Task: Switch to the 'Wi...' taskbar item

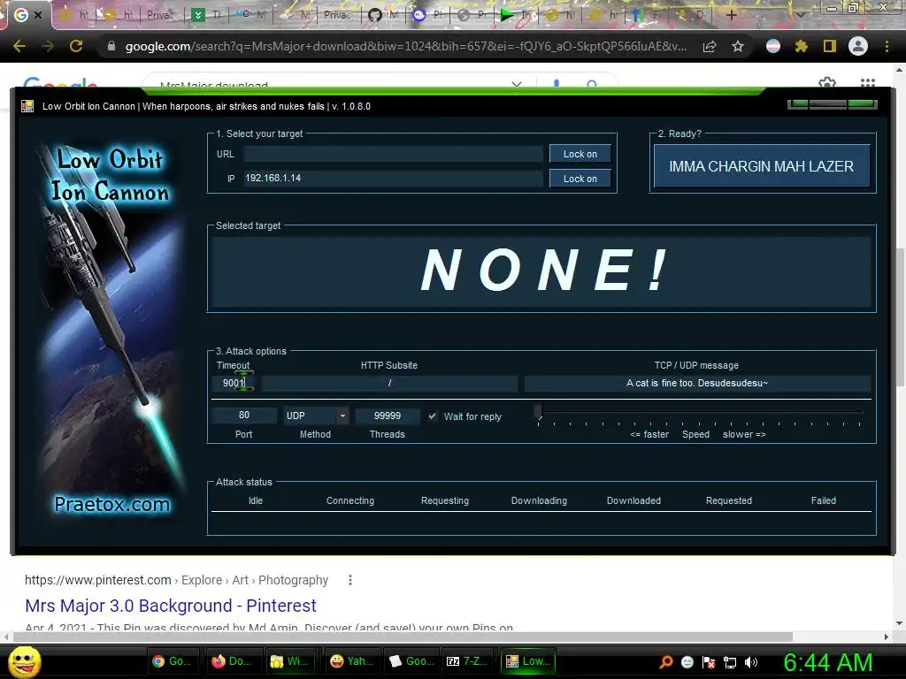Action: (x=290, y=661)
